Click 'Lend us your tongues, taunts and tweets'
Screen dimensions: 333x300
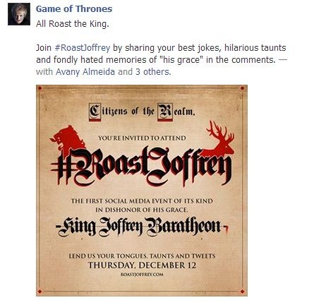coord(142,256)
